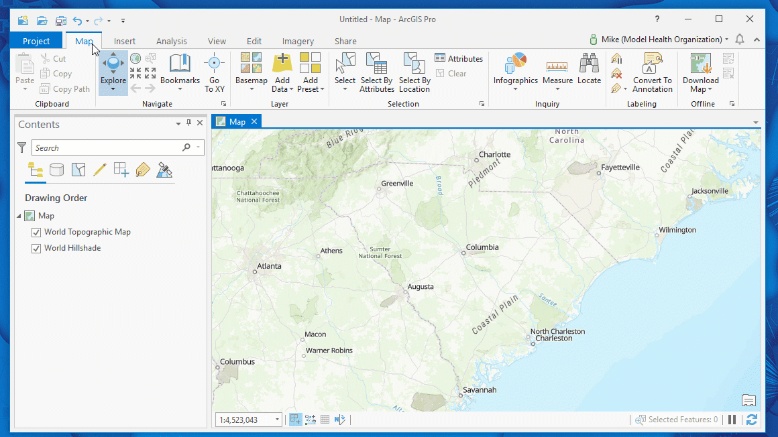Undo last action with the undo arrow

pos(77,20)
